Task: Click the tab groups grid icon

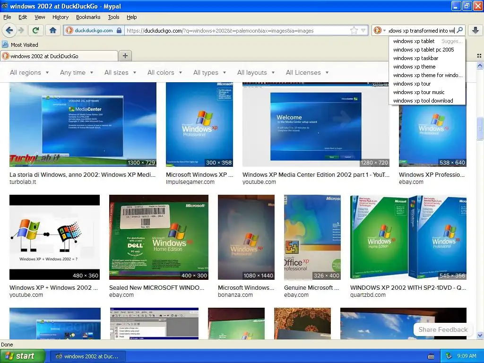Action: (479, 56)
